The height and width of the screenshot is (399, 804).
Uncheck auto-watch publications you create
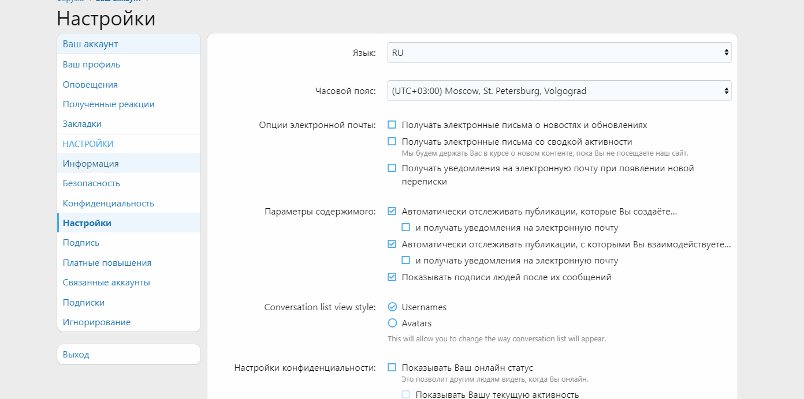pos(392,212)
